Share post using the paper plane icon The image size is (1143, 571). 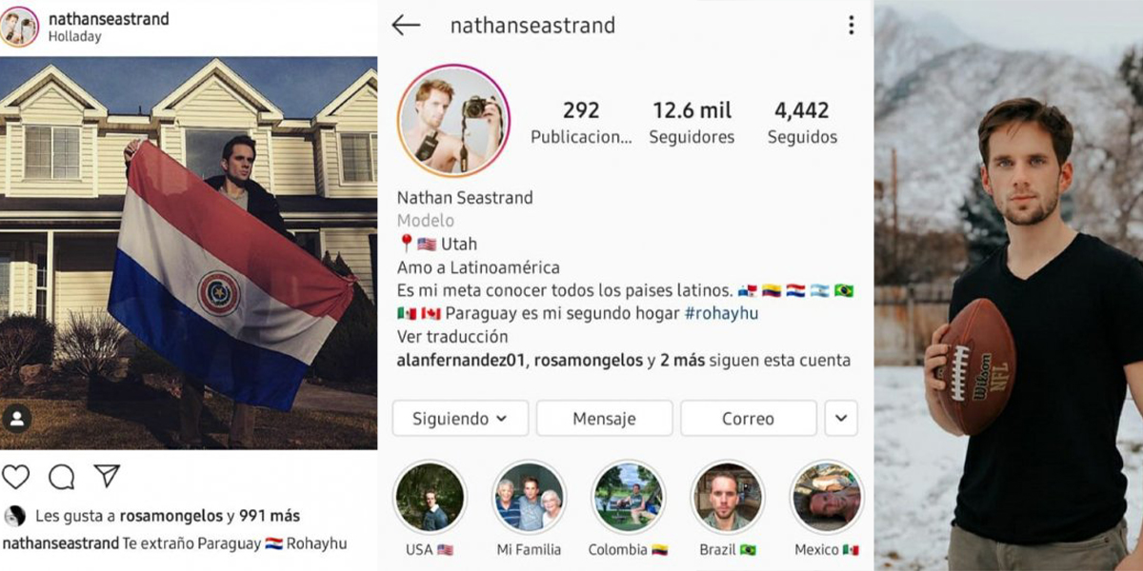(x=107, y=476)
